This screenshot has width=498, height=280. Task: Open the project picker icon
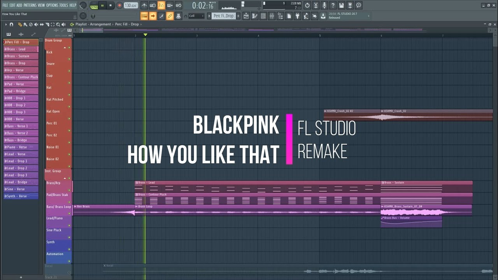point(289,16)
